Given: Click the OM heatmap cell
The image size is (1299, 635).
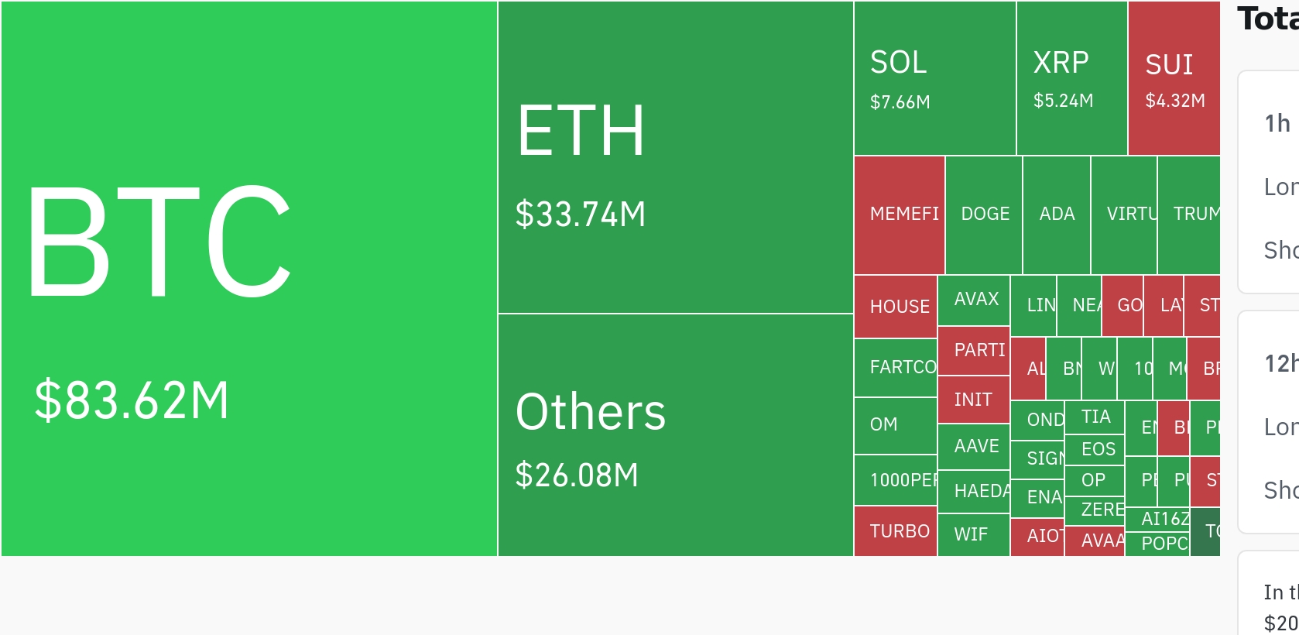Looking at the screenshot, I should [x=896, y=426].
